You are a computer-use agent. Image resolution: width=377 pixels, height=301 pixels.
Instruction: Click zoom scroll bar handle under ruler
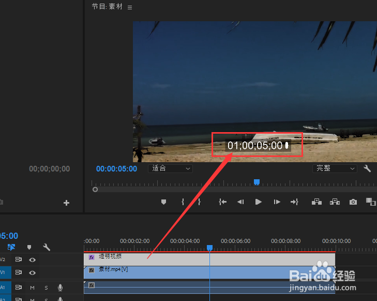click(x=95, y=190)
